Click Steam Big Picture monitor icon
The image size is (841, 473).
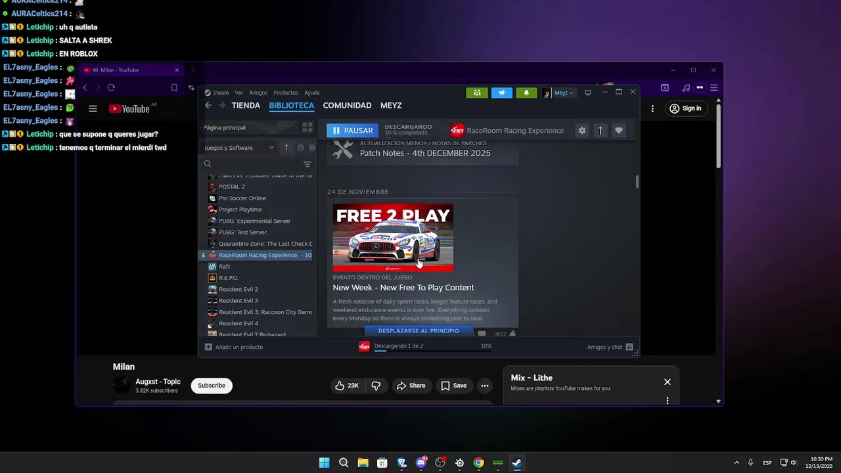pos(588,93)
